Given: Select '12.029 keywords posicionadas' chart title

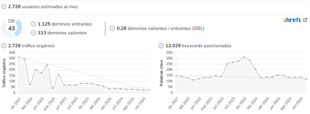Looking at the screenshot, I should (x=198, y=46).
